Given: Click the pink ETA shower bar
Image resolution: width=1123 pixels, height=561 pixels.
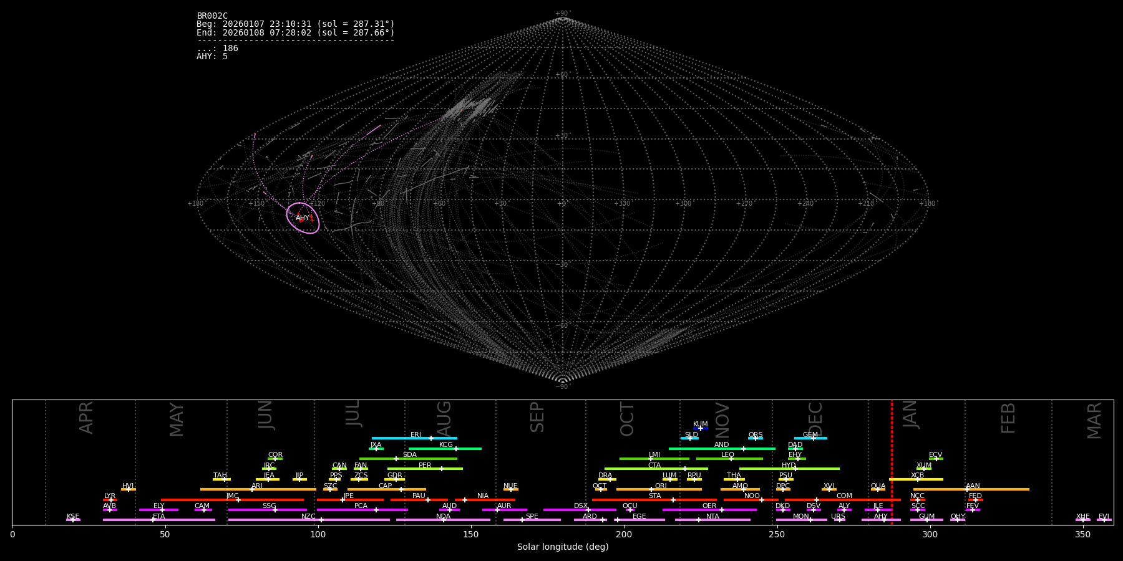Looking at the screenshot, I should 159,520.
